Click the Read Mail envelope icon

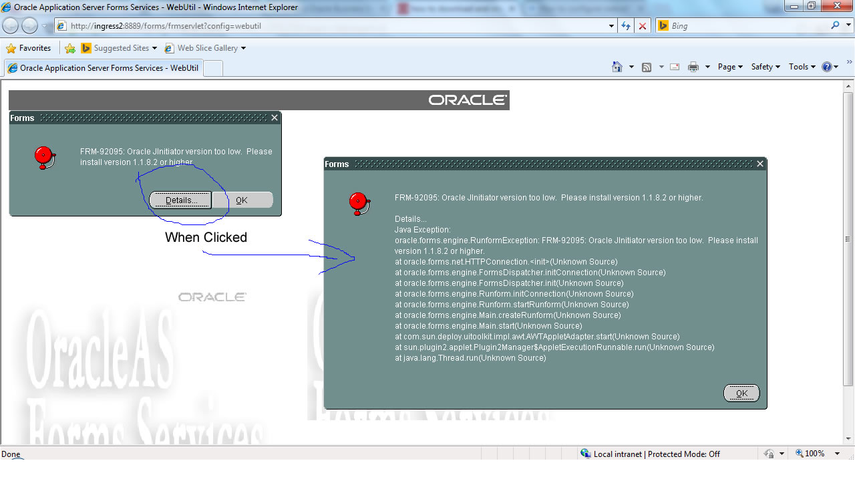click(x=675, y=67)
